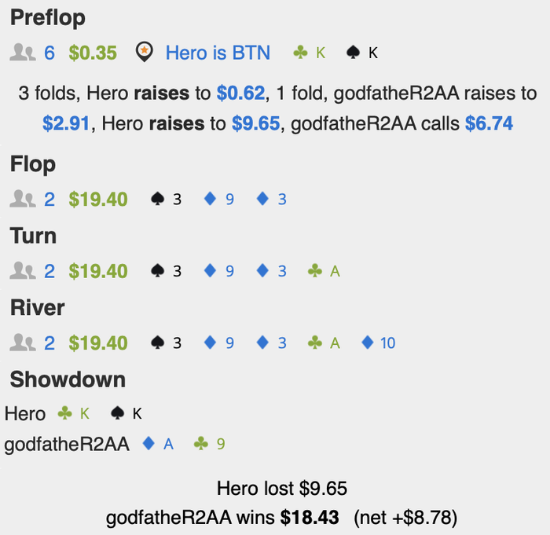Click the diamond icon beside the flop 9
Image resolution: width=550 pixels, height=535 pixels.
coord(210,199)
